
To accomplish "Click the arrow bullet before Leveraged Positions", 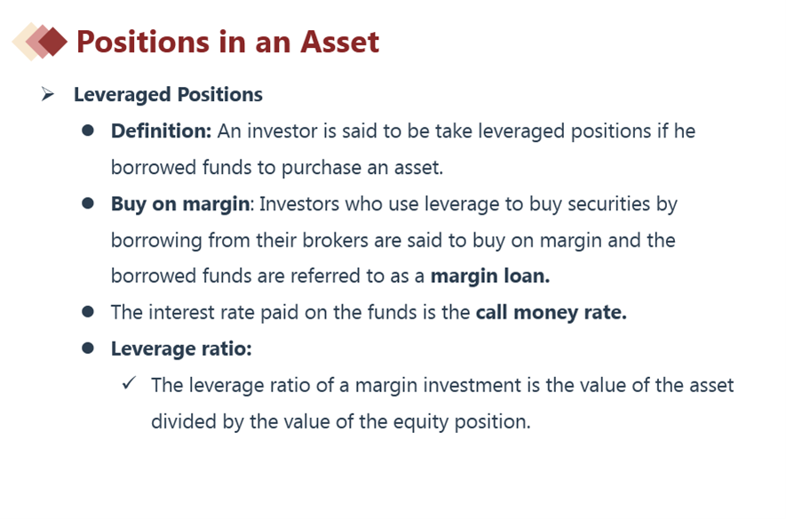I will click(48, 94).
